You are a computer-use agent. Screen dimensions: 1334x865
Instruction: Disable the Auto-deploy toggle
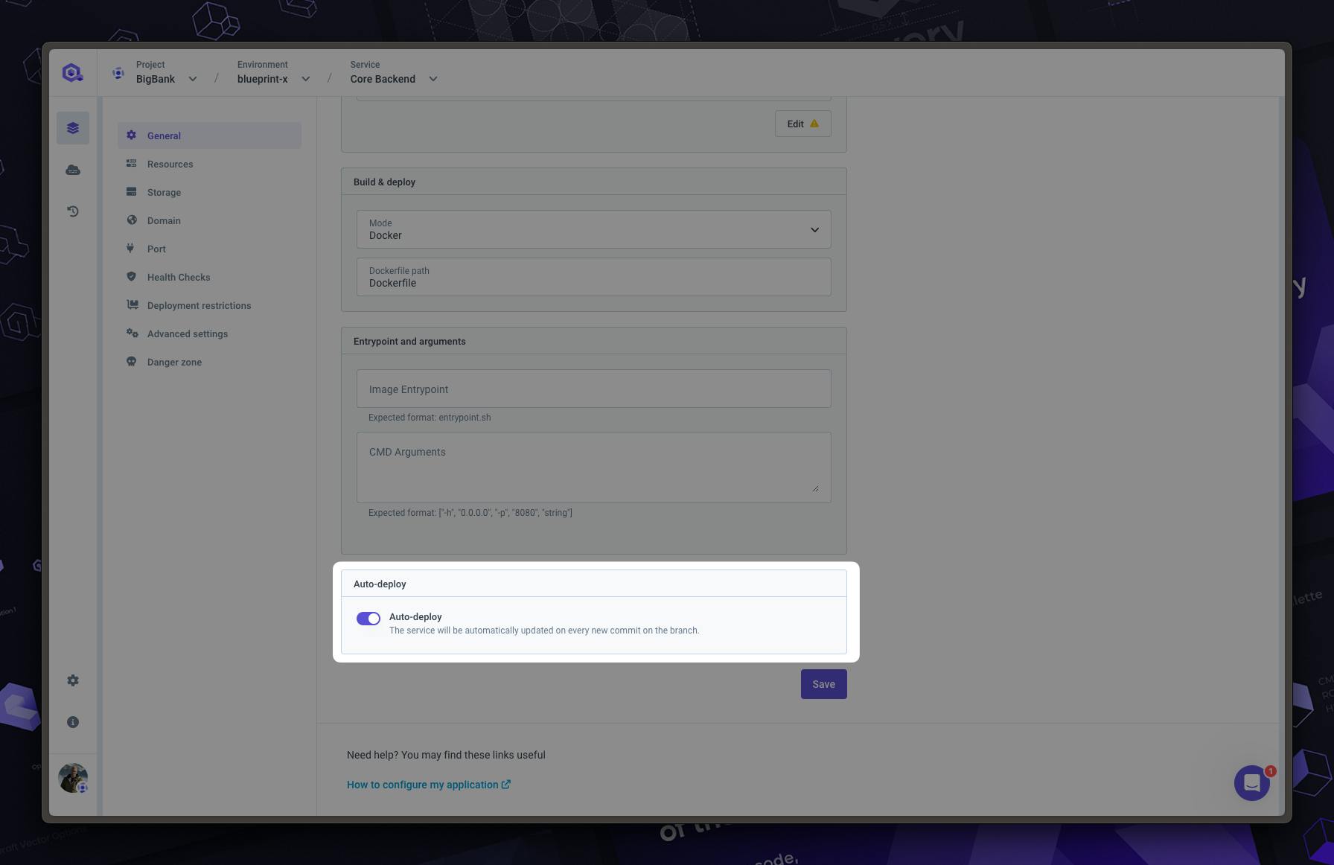(x=368, y=619)
